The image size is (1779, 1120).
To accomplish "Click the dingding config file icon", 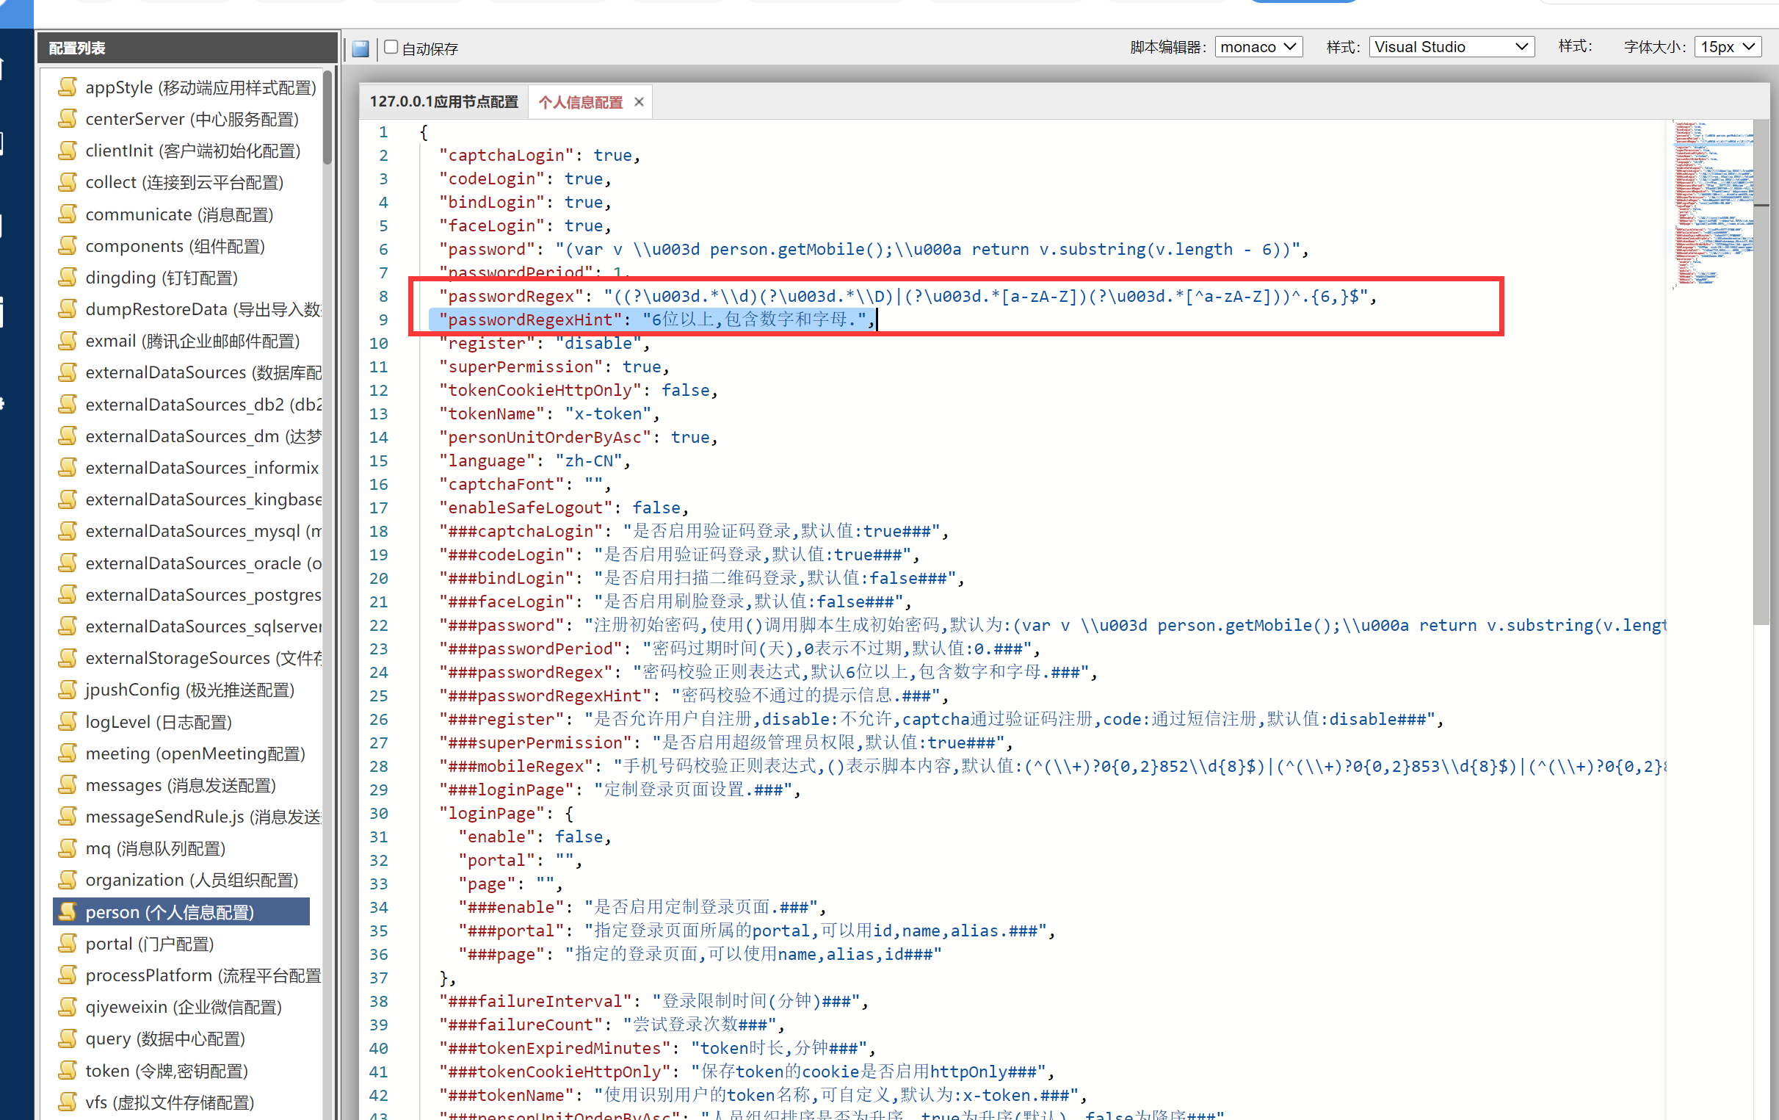I will pyautogui.click(x=68, y=278).
